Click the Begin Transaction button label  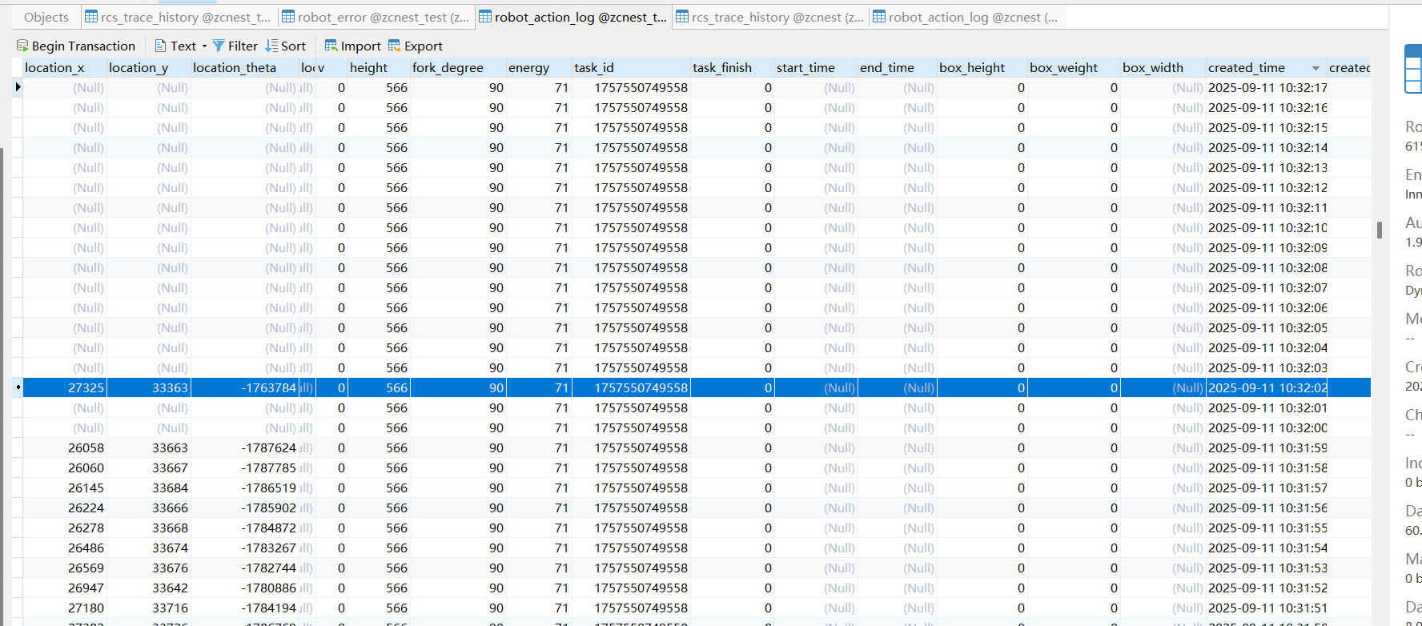pos(83,46)
